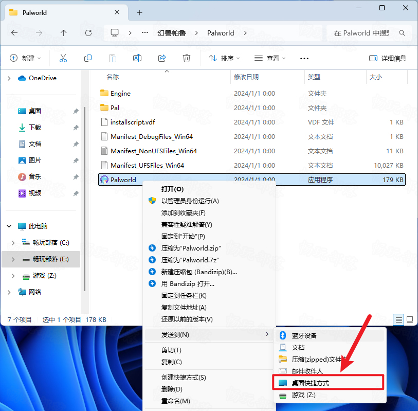Screen dimensions: 418x411
Task: Open Desktop in quick access sidebar
Action: pos(34,111)
